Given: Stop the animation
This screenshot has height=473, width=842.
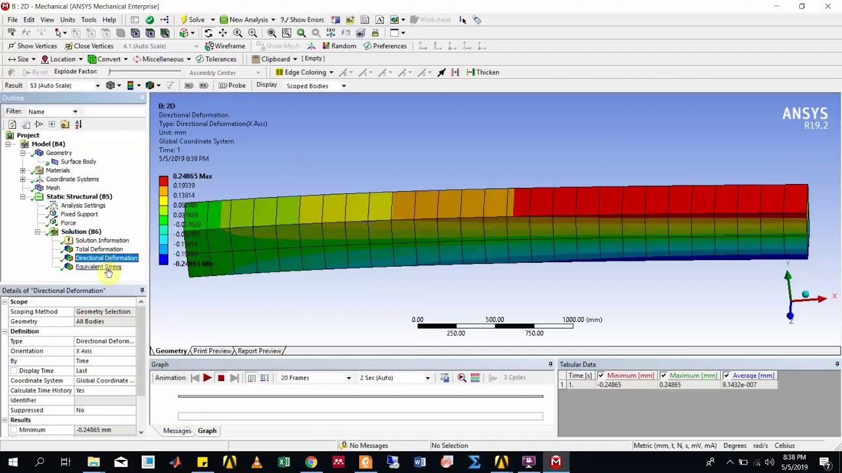Looking at the screenshot, I should tap(221, 378).
